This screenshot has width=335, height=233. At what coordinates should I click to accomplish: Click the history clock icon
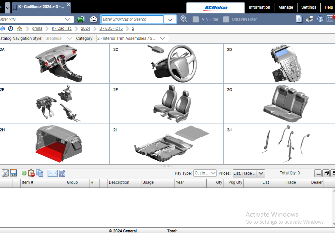tap(10, 28)
